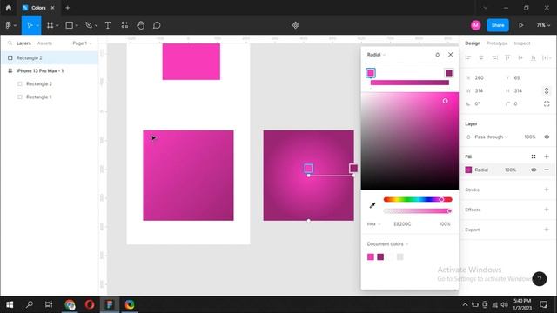The height and width of the screenshot is (313, 557).
Task: Click the Create component icon
Action: pos(295,25)
